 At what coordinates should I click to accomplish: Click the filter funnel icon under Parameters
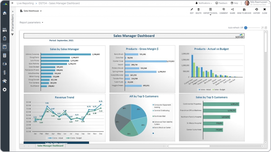[x=13, y=34]
